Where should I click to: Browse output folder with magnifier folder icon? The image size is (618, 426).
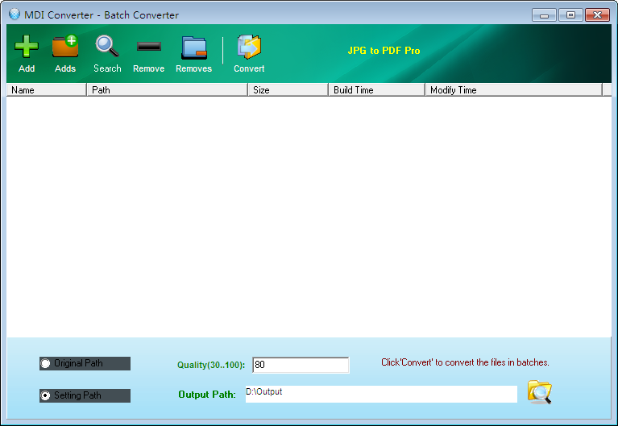click(540, 391)
